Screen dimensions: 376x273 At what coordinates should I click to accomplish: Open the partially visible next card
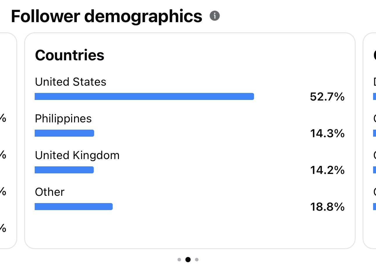[370, 141]
